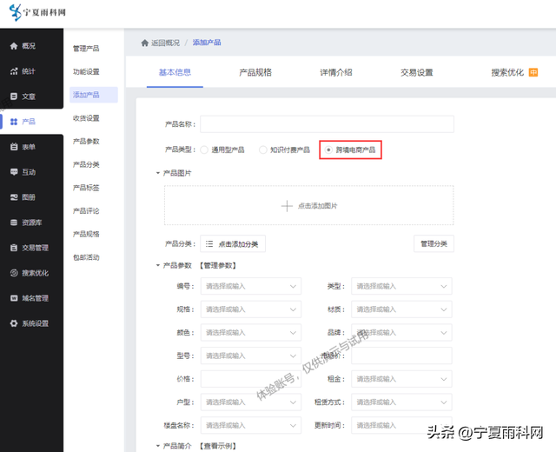The image size is (556, 452).
Task: Click the list icon in 点击添加分类 button
Action: pos(209,243)
